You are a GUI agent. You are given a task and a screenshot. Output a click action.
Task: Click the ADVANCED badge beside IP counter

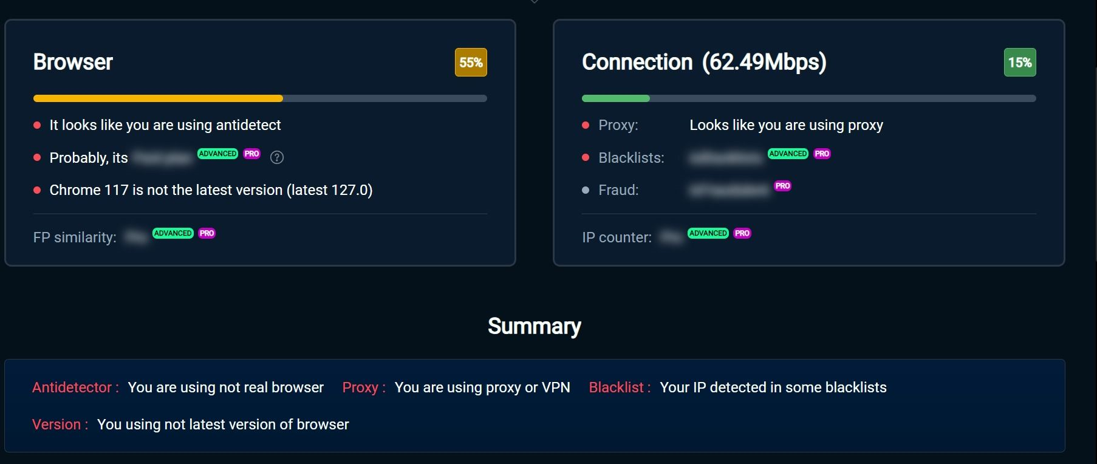(708, 233)
